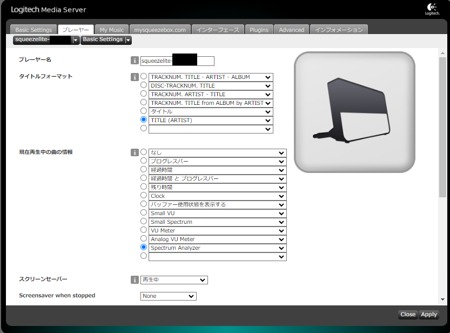Select radio for TRACKNUM. ARTIST - TITLE
The image size is (450, 333).
(x=144, y=94)
